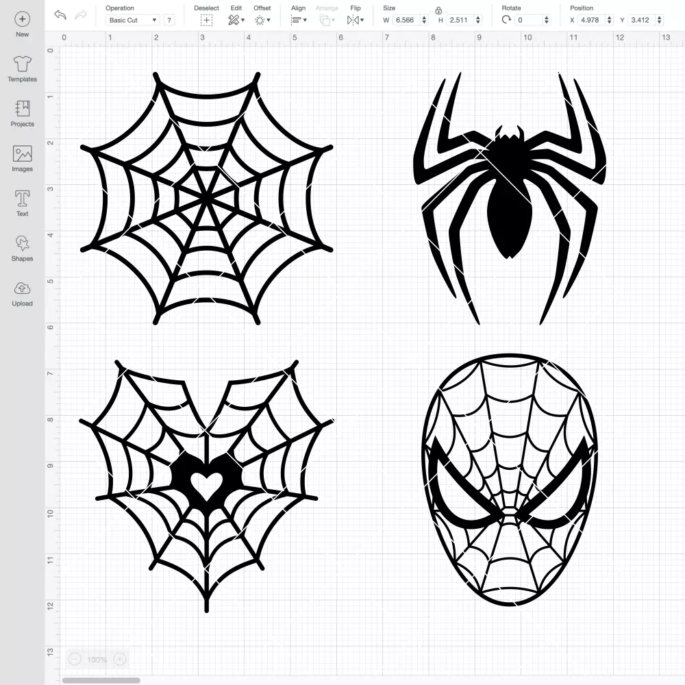The image size is (685, 685).
Task: Open the Projects notebook icon
Action: (x=23, y=108)
